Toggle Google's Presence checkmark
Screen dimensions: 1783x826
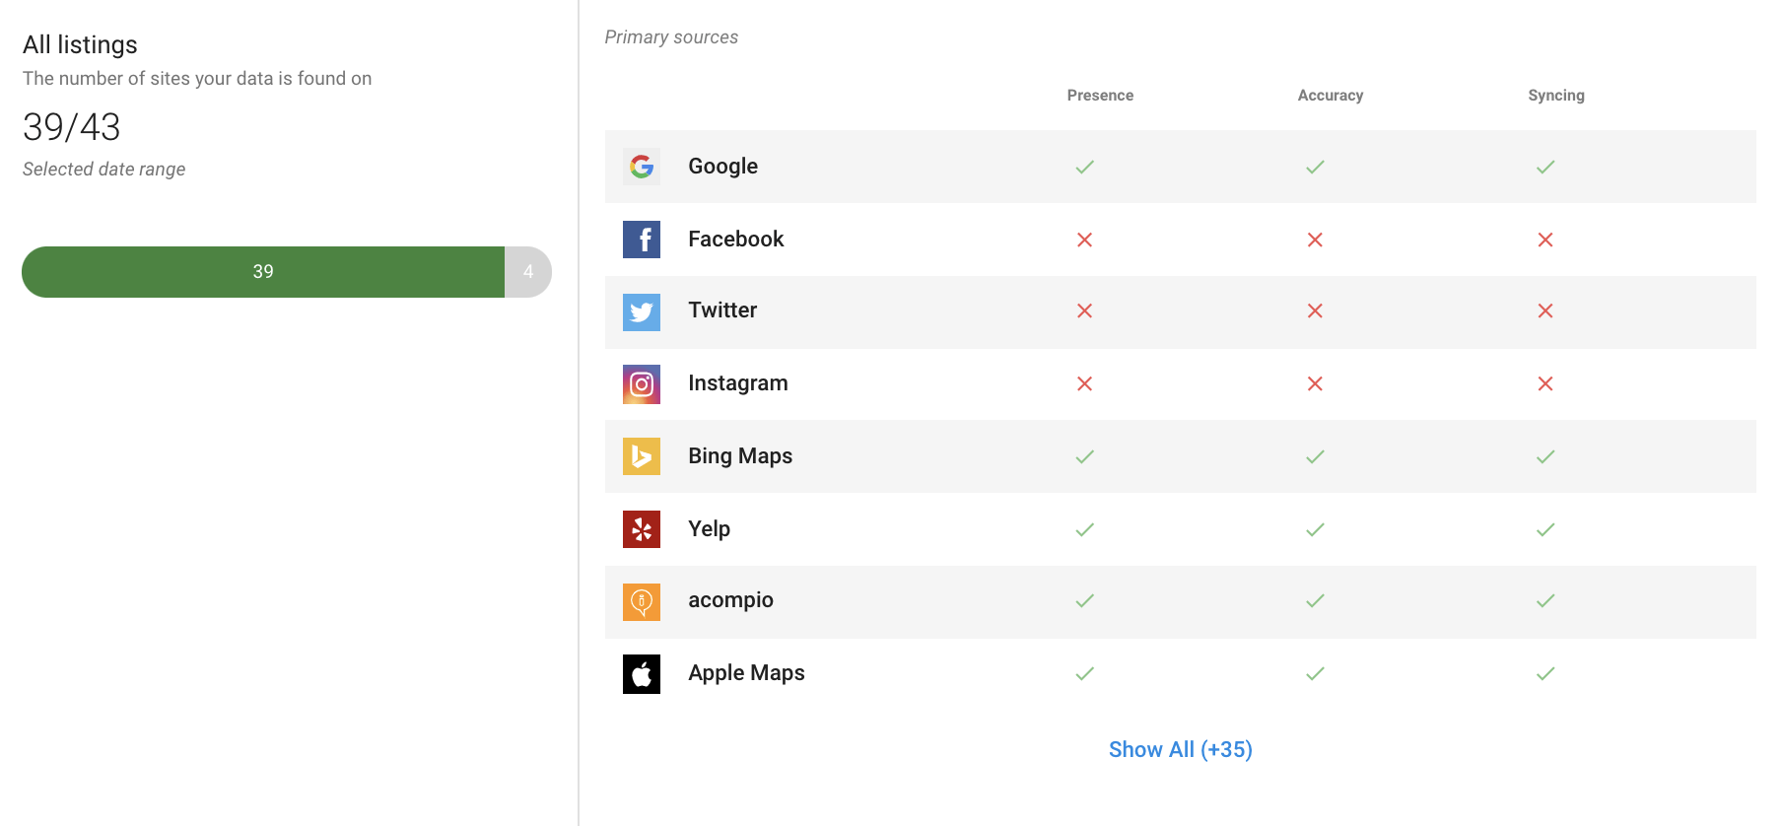tap(1084, 167)
